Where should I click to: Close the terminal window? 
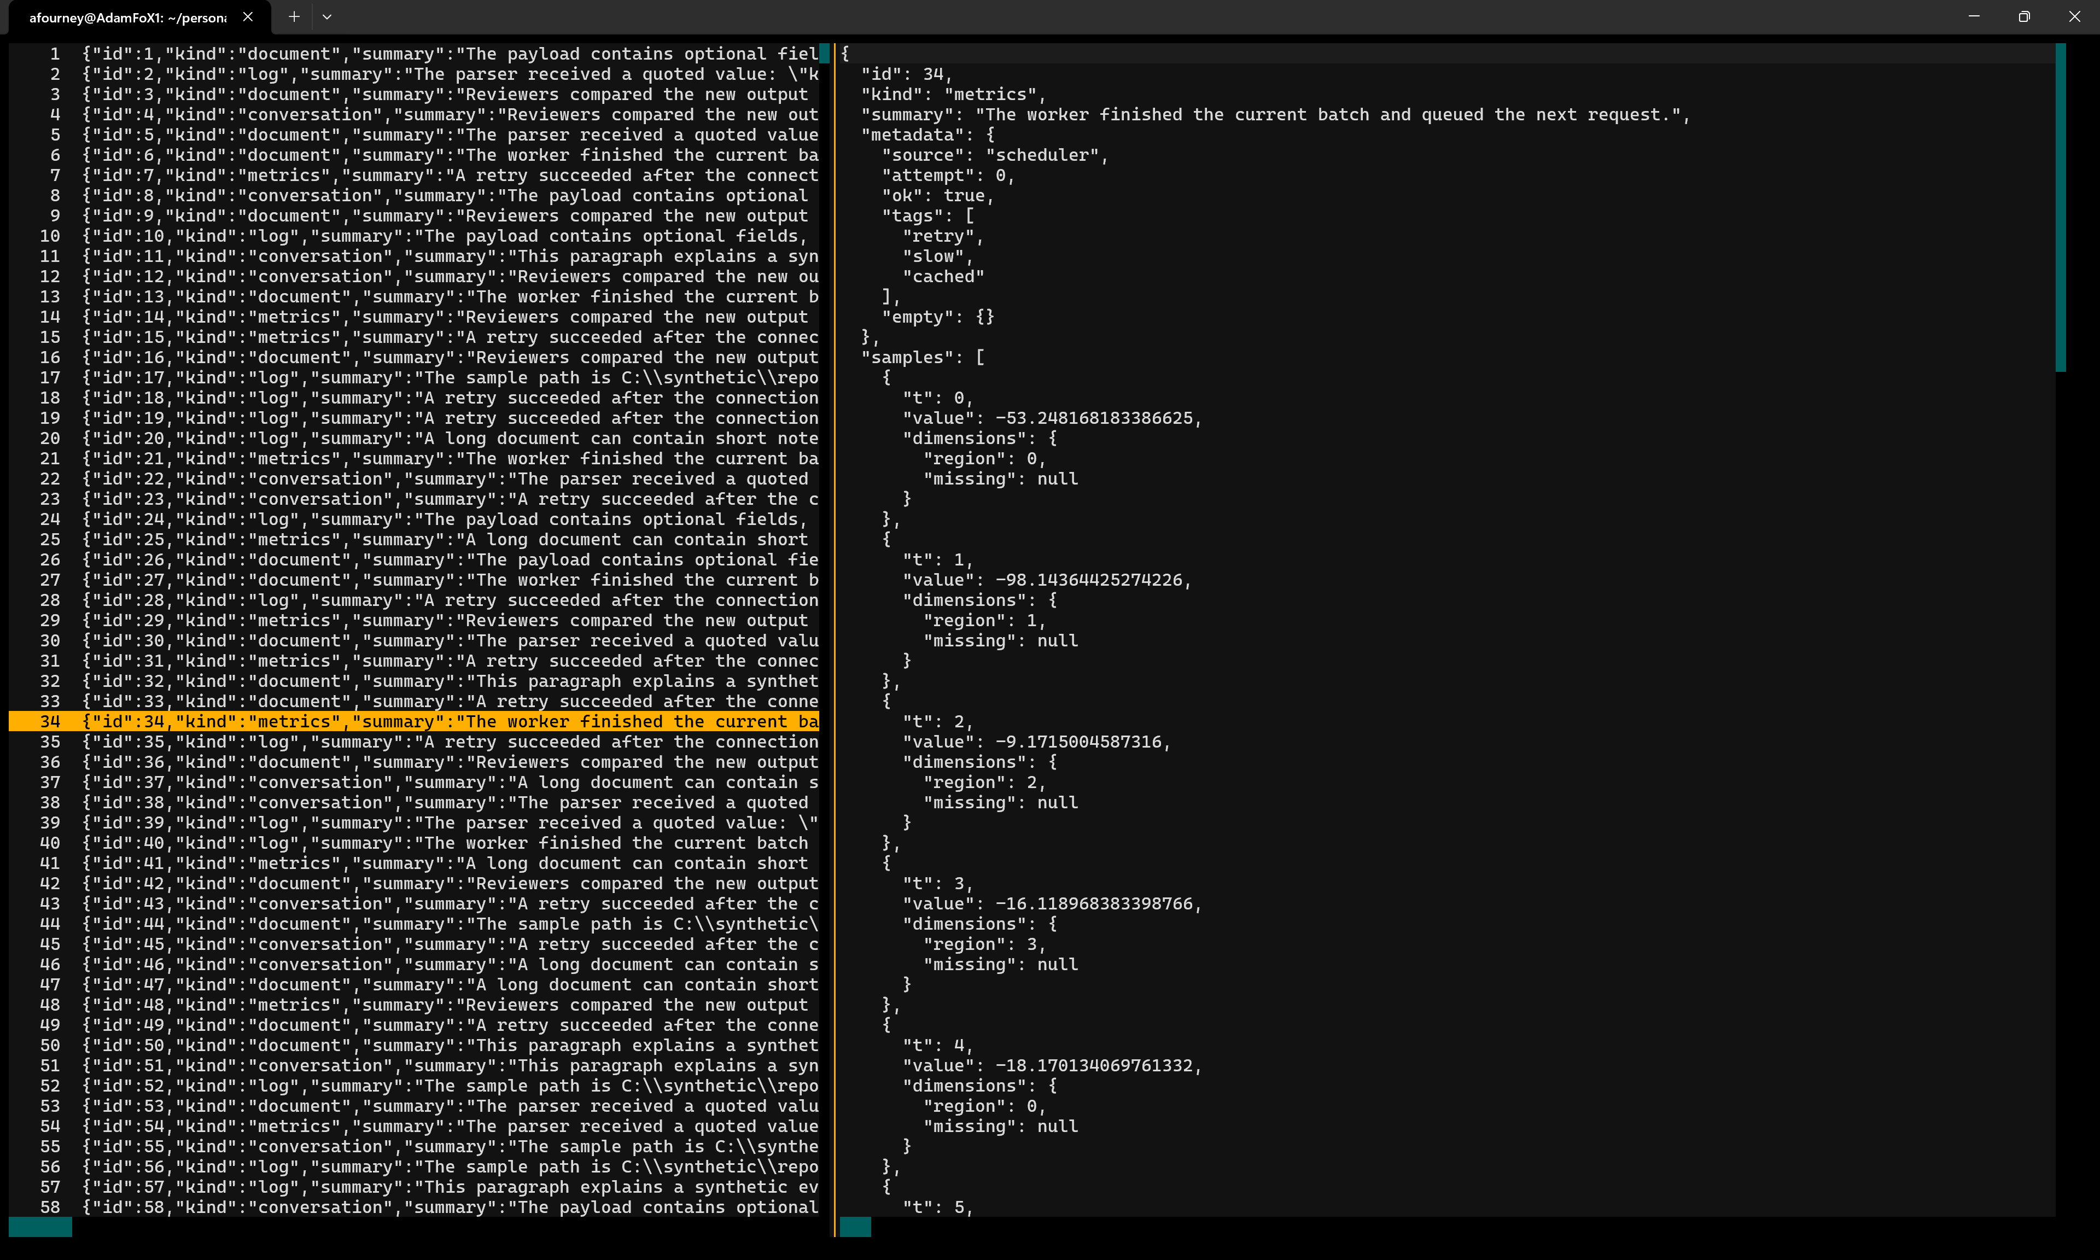[2074, 16]
